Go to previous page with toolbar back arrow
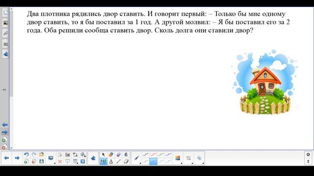The height and width of the screenshot is (176, 314). [6, 158]
